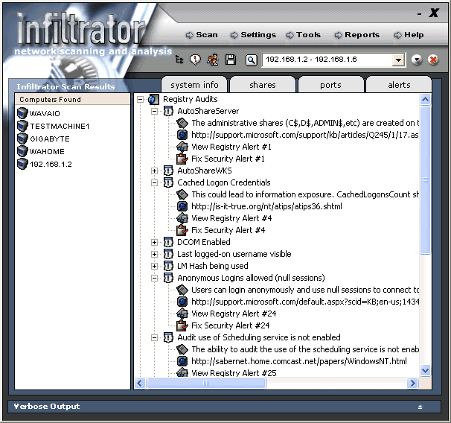Open the IP range dropdown arrow

pos(398,60)
